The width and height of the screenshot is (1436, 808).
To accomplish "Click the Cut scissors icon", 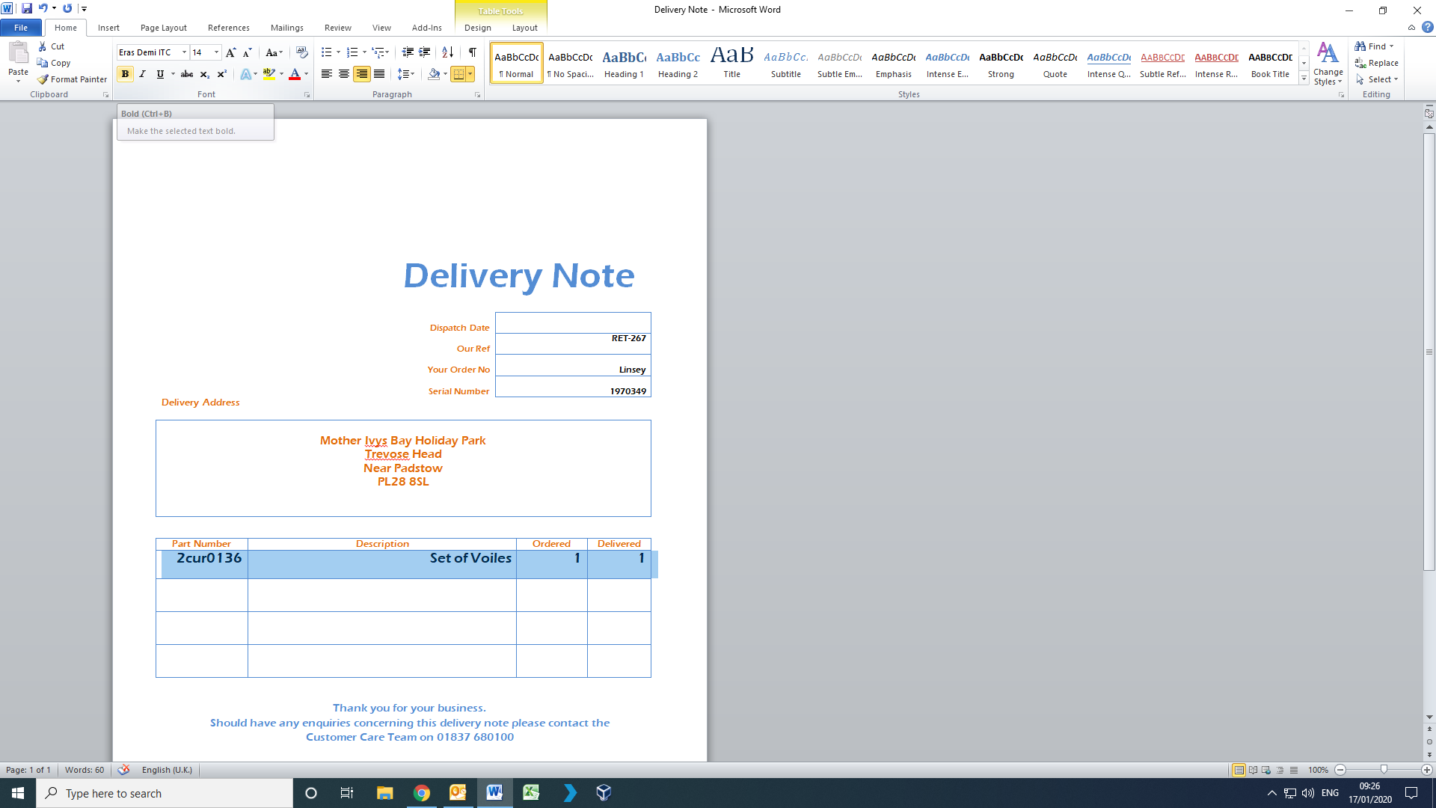I will pos(43,46).
